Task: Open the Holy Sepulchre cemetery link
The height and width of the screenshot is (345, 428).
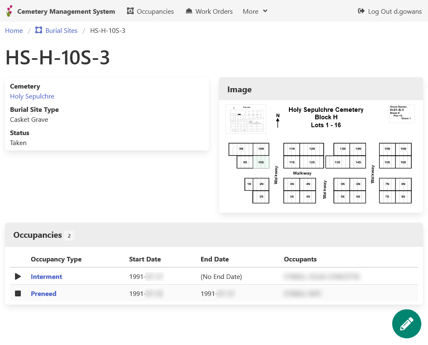Action: 32,96
